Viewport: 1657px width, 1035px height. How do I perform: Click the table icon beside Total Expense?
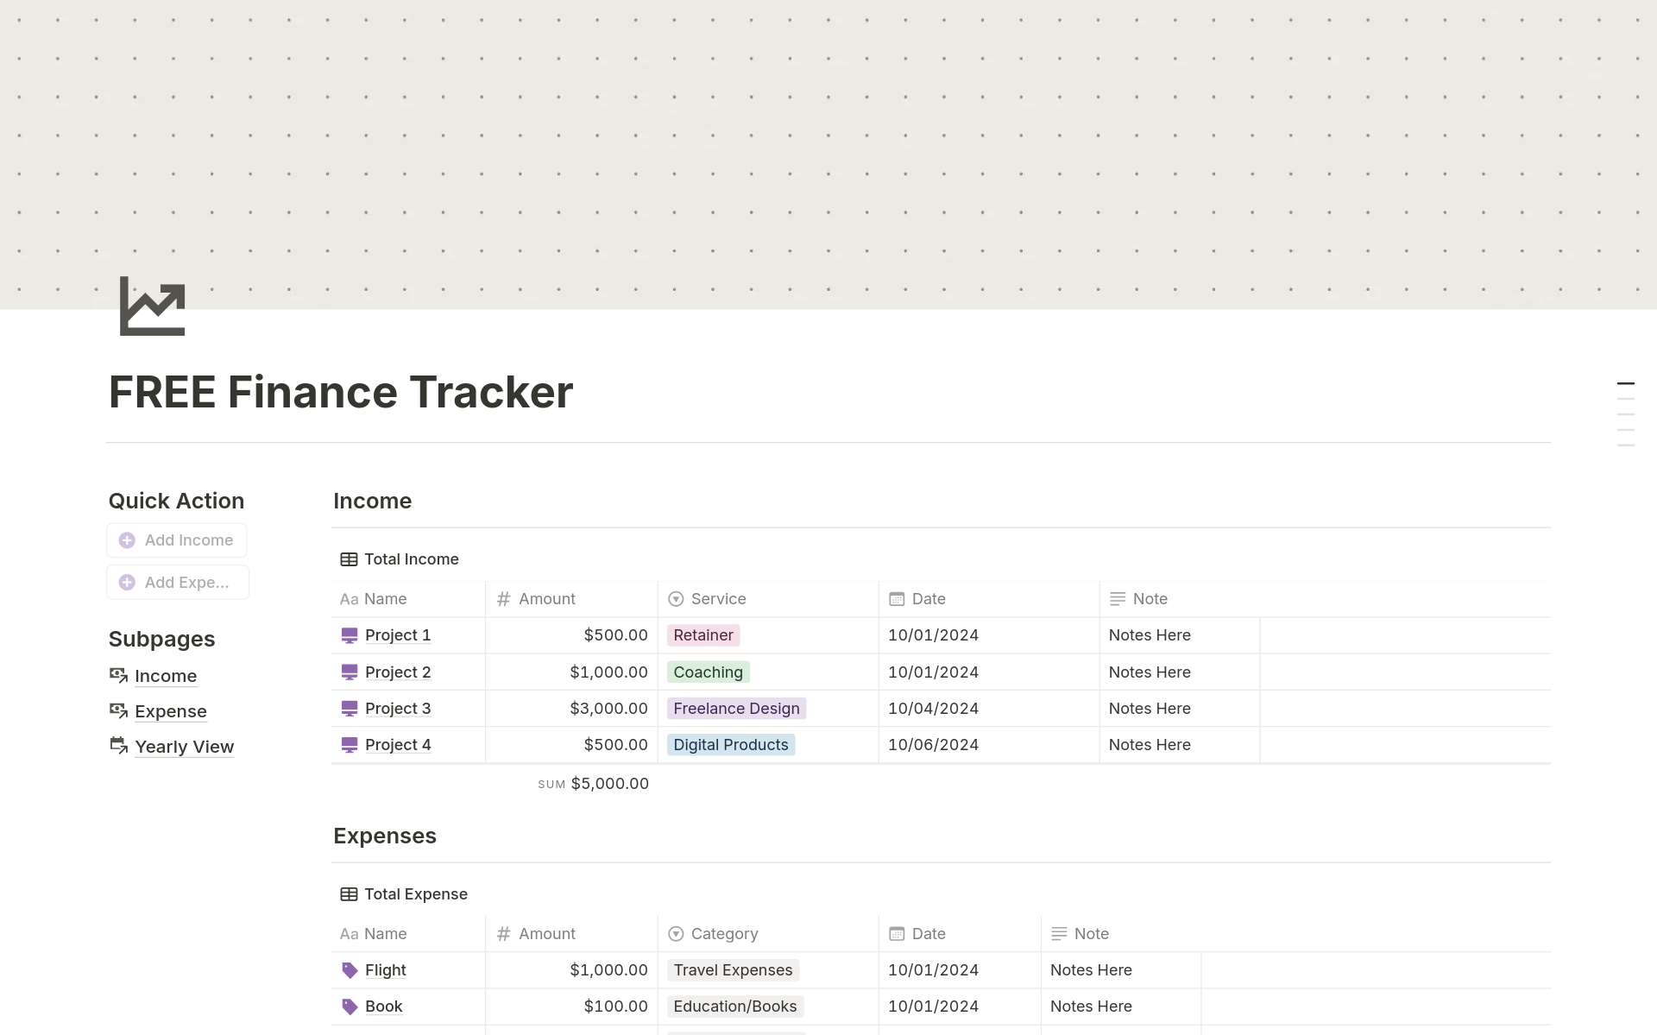[x=349, y=893]
